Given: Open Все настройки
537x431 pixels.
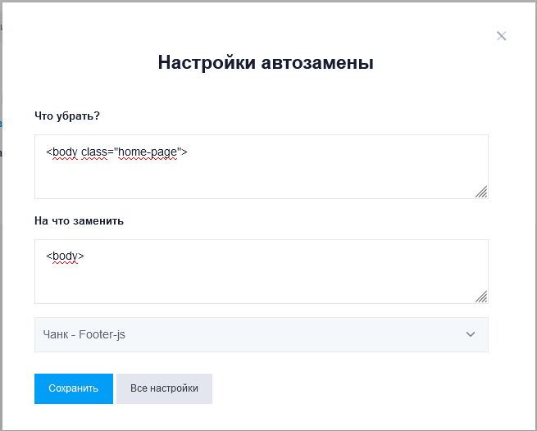Looking at the screenshot, I should [x=165, y=388].
